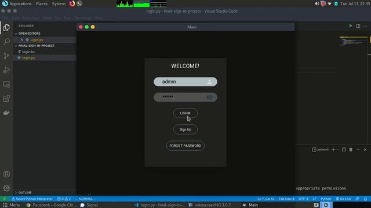Add a new terminal with the plus icon
This screenshot has height=208, width=371.
coord(333,150)
